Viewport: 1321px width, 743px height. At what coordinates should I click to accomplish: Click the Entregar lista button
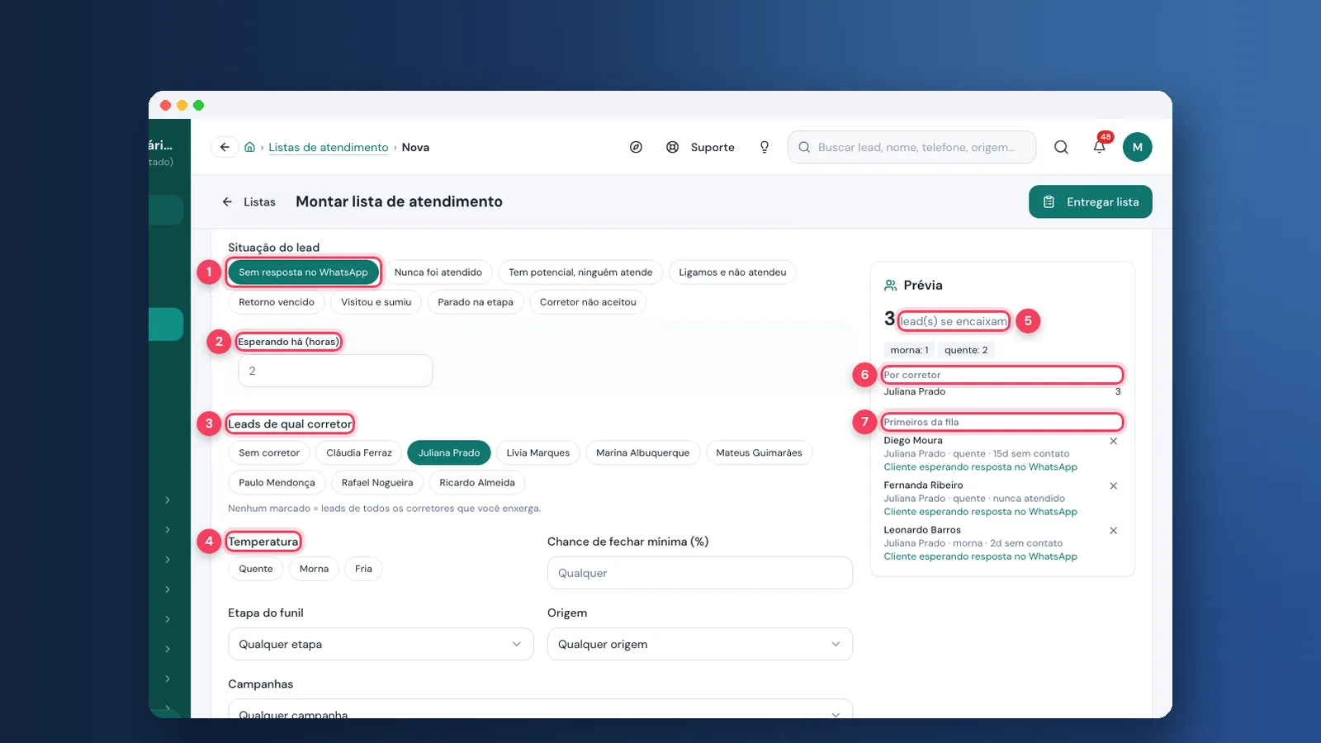tap(1091, 201)
